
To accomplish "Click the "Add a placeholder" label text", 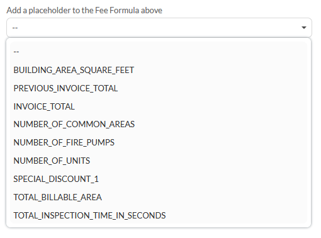I will coord(84,10).
